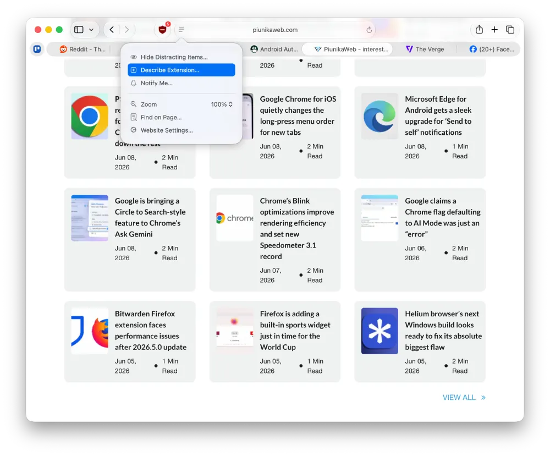Click the Microsoft Edge logo thumbnail

click(380, 116)
